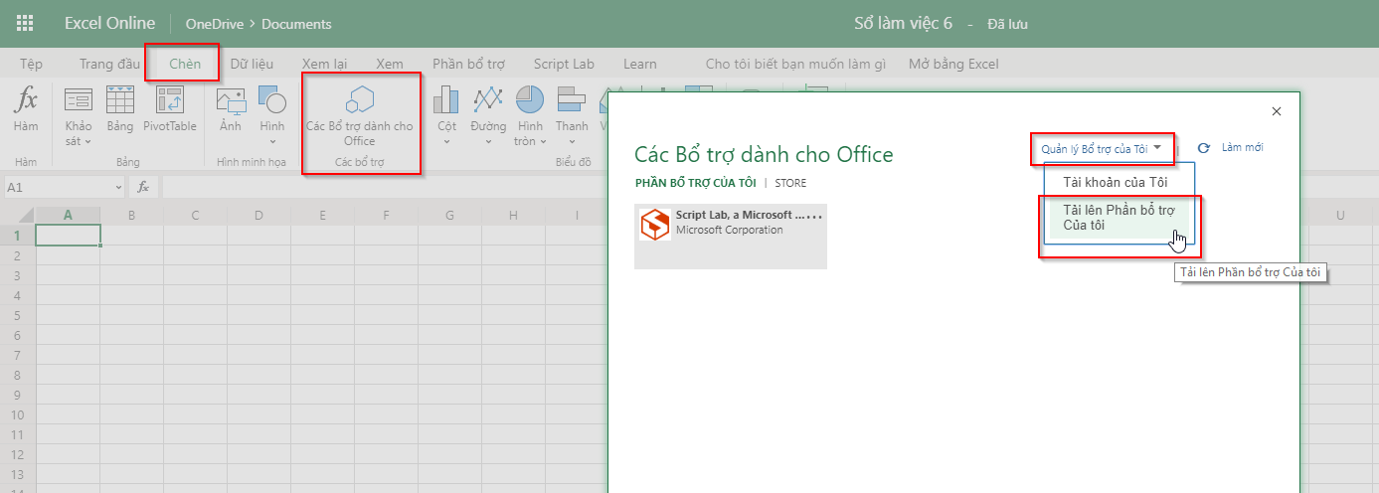This screenshot has width=1379, height=493.
Task: Select the Chèn ribbon tab
Action: [185, 64]
